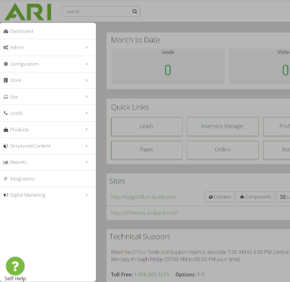Click the Components button

[x=256, y=197]
